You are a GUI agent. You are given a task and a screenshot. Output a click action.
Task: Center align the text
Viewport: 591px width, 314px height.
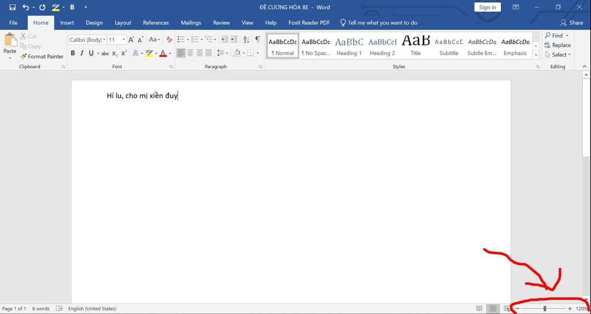click(190, 53)
